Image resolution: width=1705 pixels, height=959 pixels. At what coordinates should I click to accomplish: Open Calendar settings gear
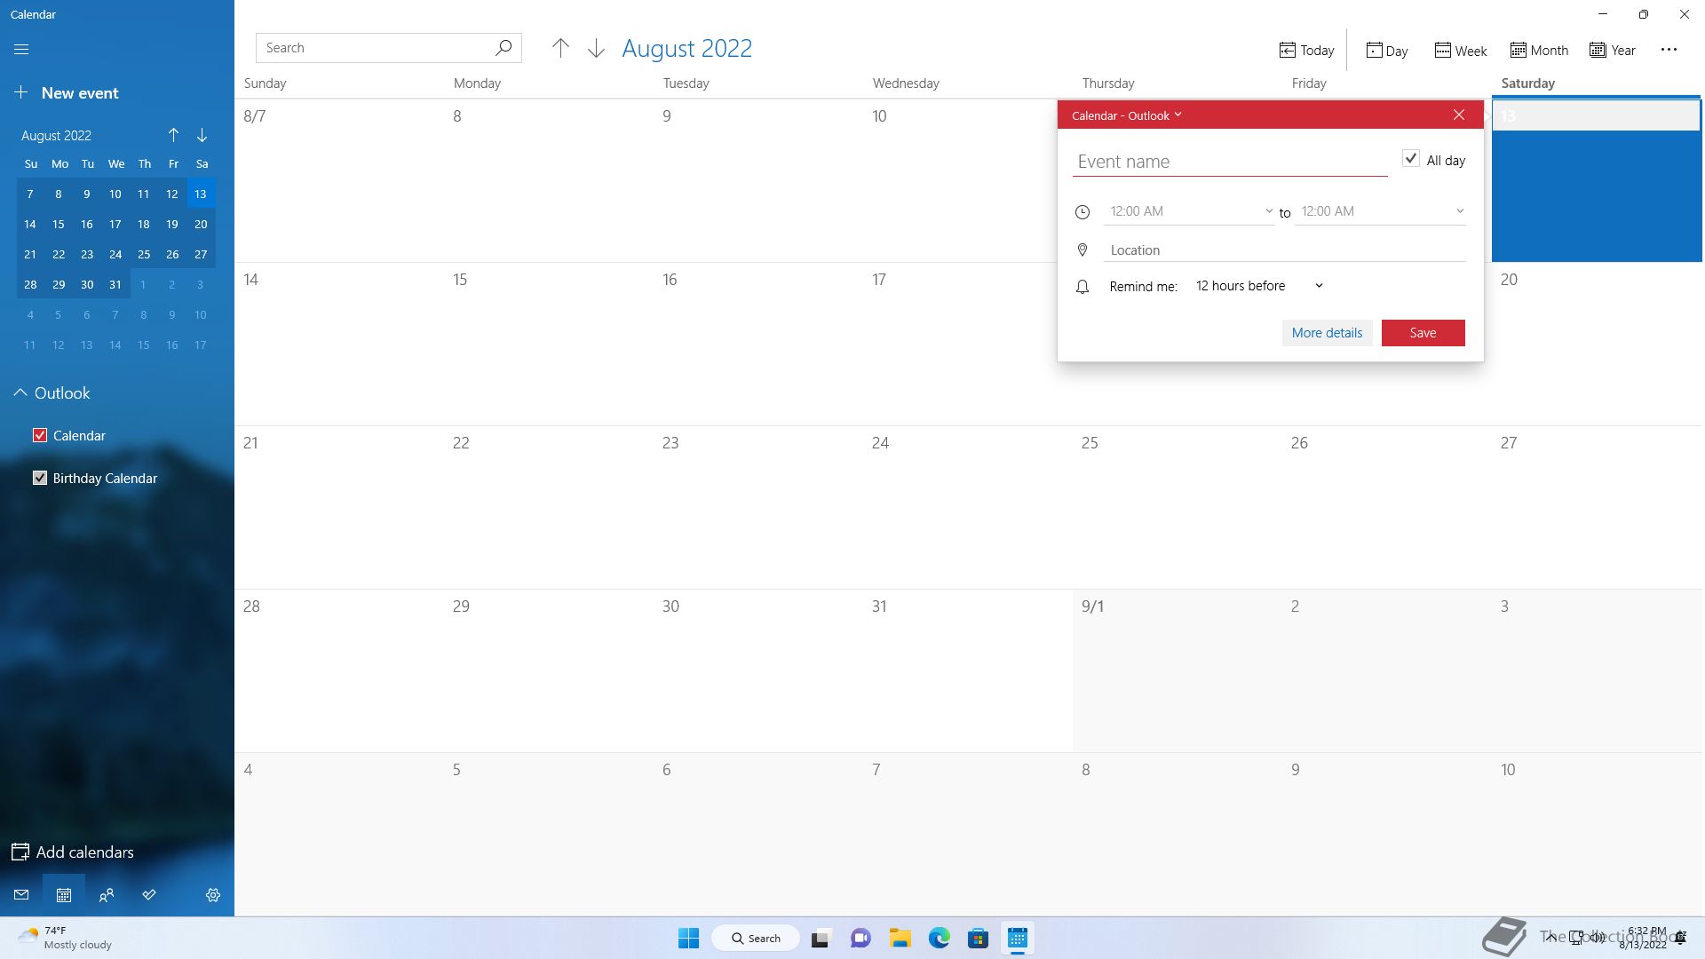coord(213,895)
